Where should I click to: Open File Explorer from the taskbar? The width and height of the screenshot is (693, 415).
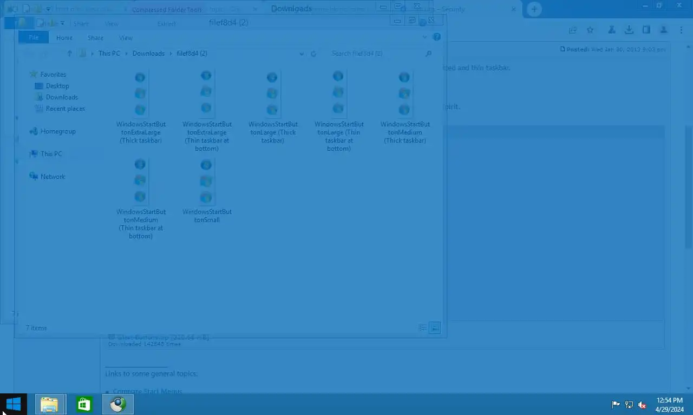point(50,404)
